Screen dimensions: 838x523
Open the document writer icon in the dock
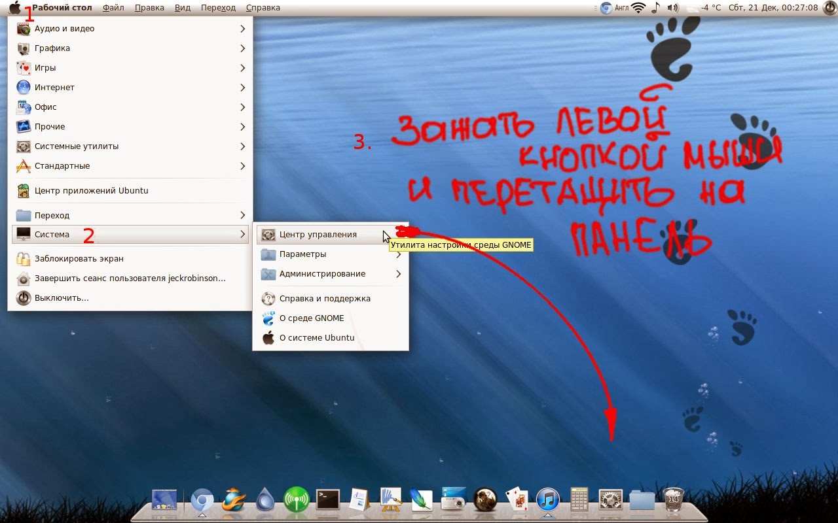pyautogui.click(x=359, y=499)
